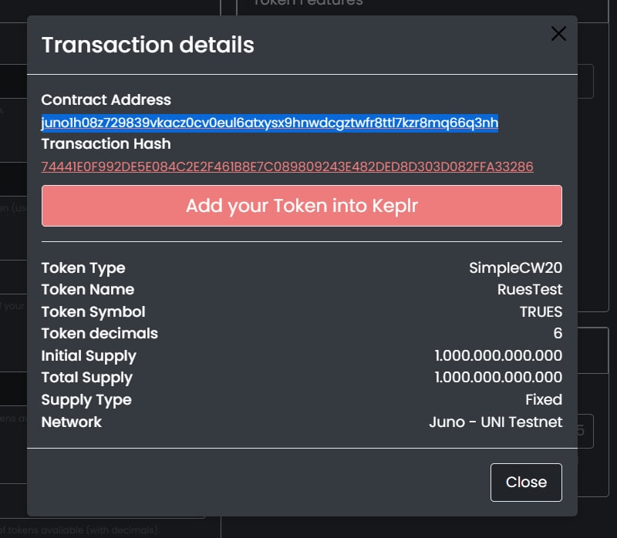The width and height of the screenshot is (617, 538).
Task: Select the Juno - UNI Testnet network value
Action: click(495, 422)
